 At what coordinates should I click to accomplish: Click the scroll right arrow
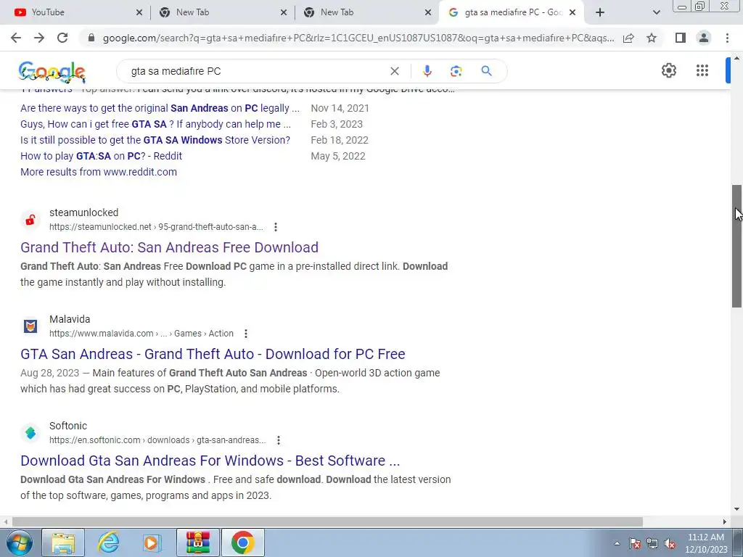(725, 521)
